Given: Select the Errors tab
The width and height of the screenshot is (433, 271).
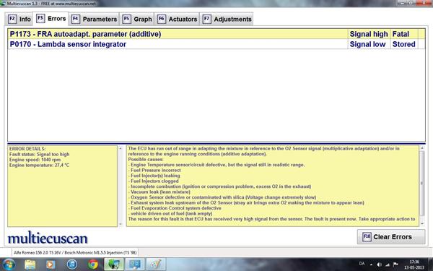Looking at the screenshot, I should coord(51,19).
